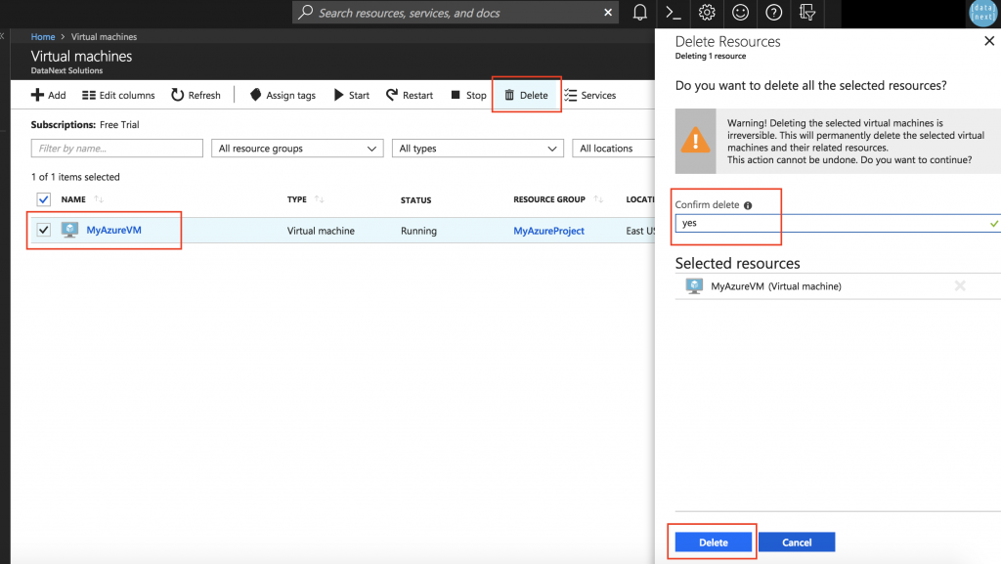Uncheck the MyAzureVM row checkbox
The width and height of the screenshot is (1001, 564).
(41, 230)
